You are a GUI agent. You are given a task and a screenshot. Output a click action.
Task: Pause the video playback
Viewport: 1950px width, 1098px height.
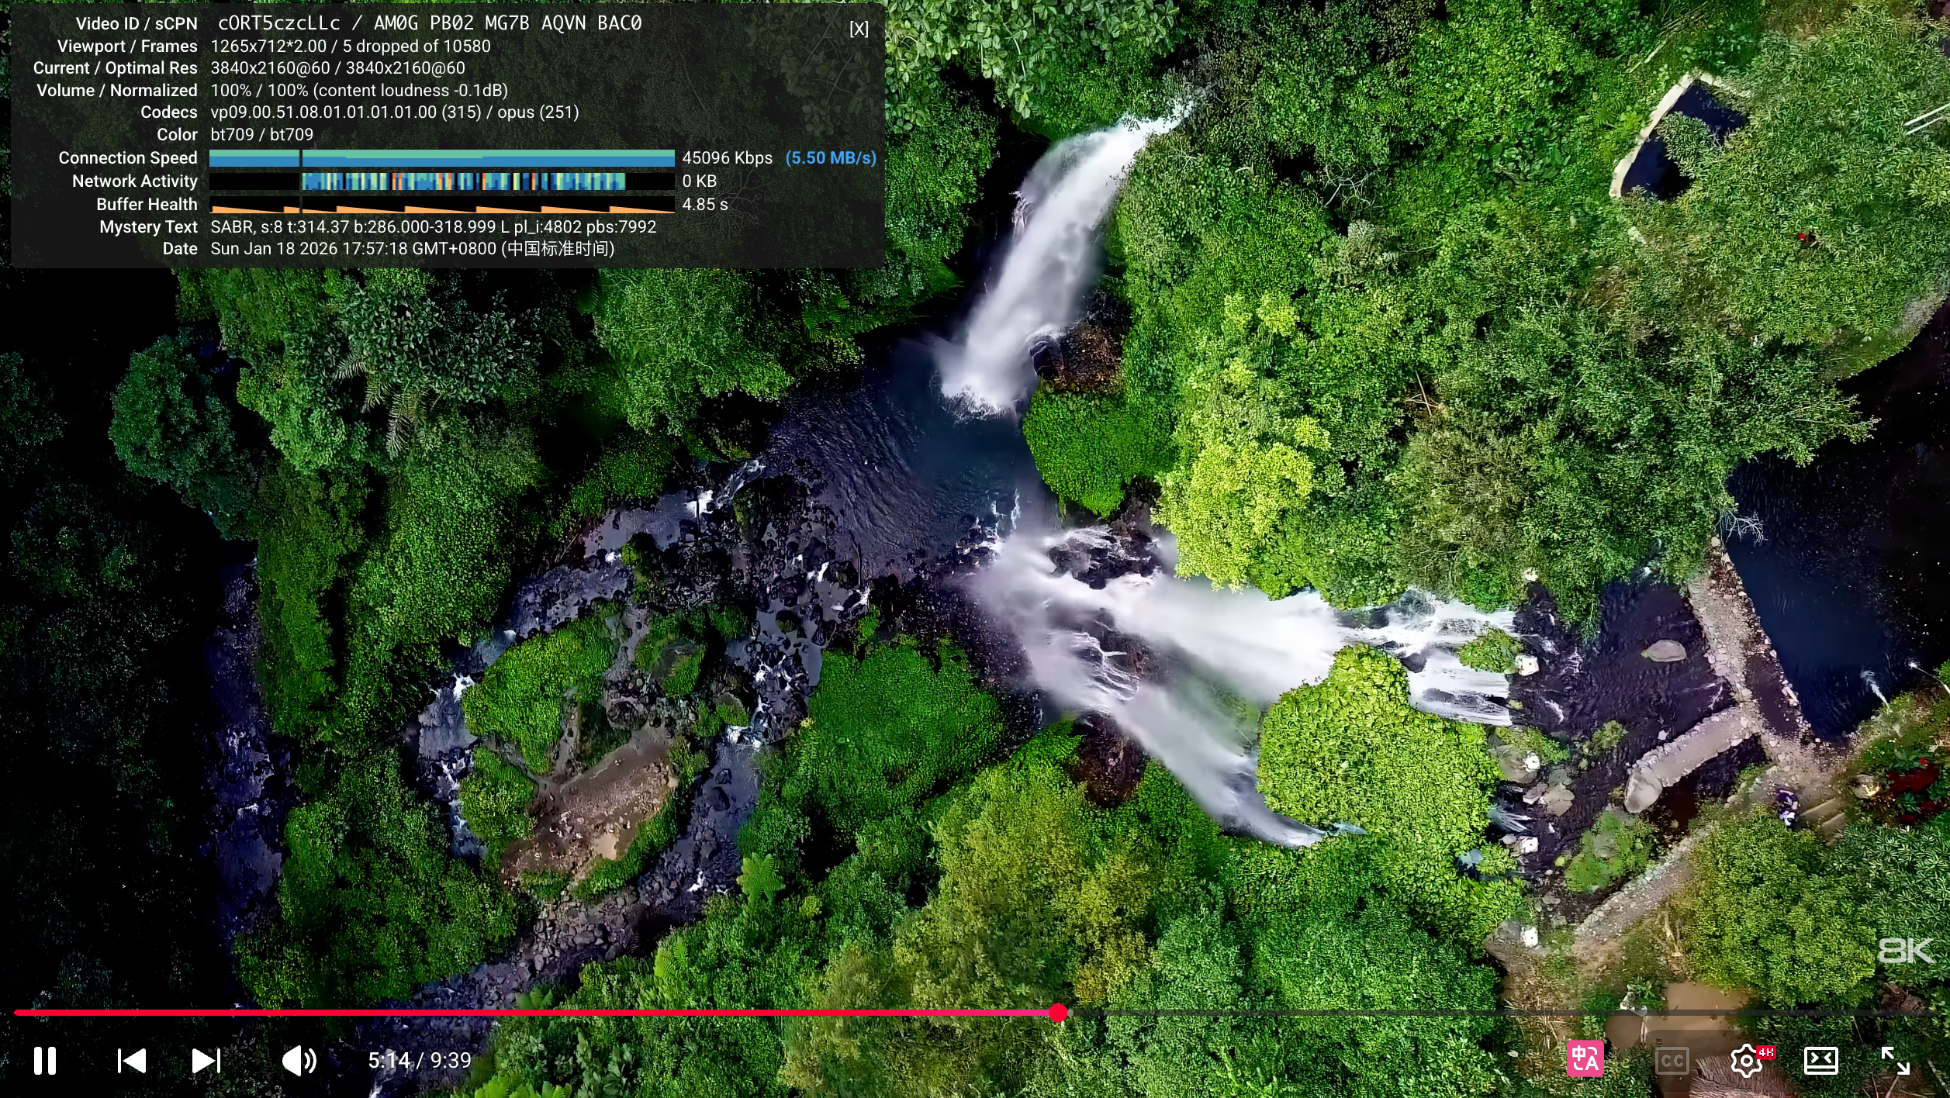click(45, 1060)
